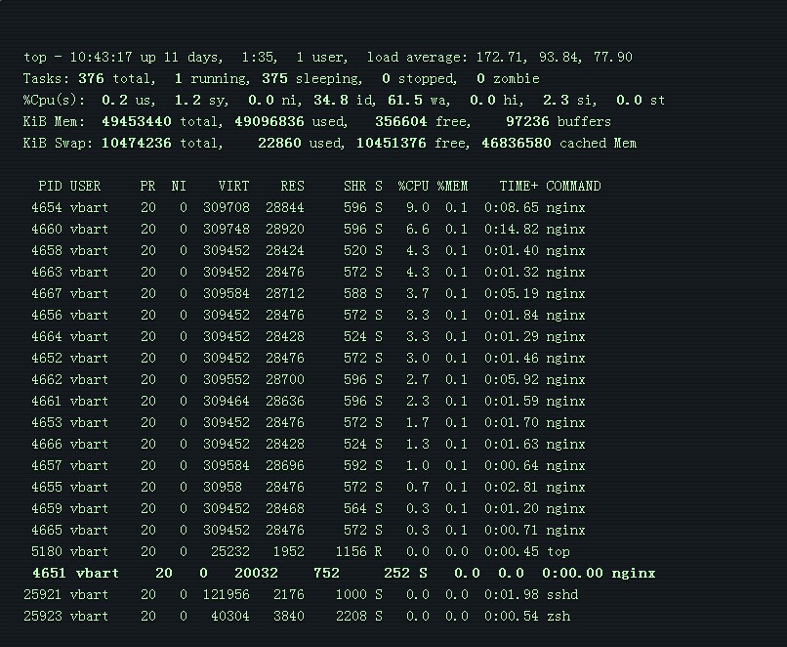Viewport: 787px width, 647px height.
Task: Select the highlighted PID 4651 nginx row
Action: [51, 573]
